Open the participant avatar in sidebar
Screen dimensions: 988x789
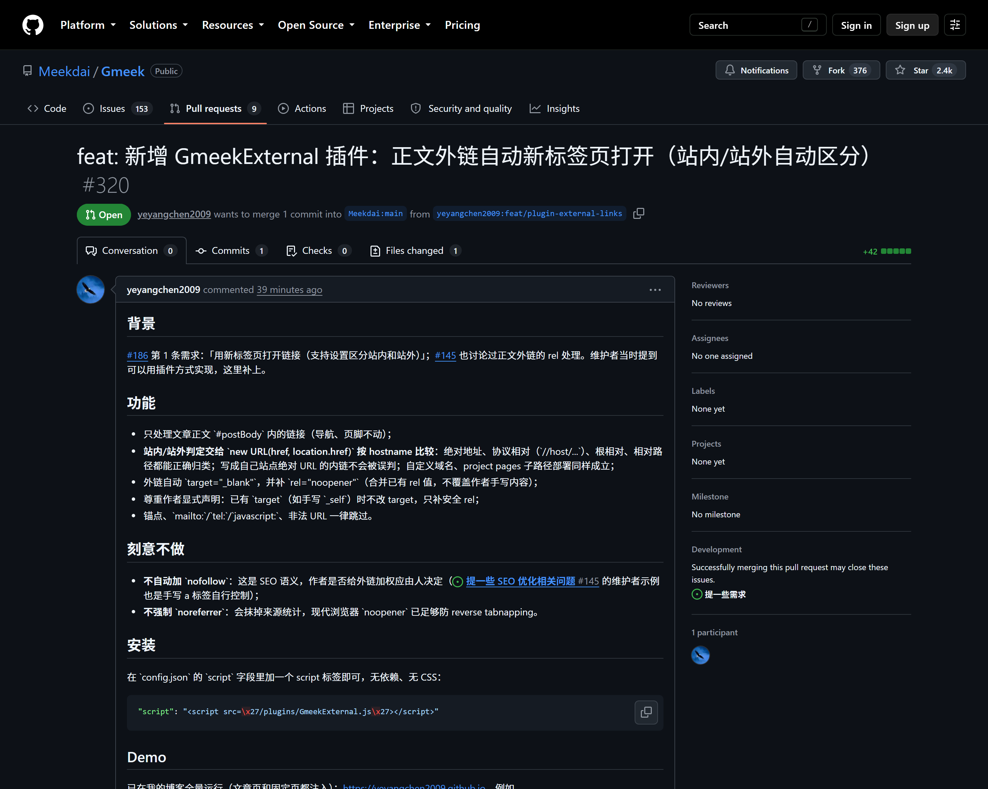[700, 655]
